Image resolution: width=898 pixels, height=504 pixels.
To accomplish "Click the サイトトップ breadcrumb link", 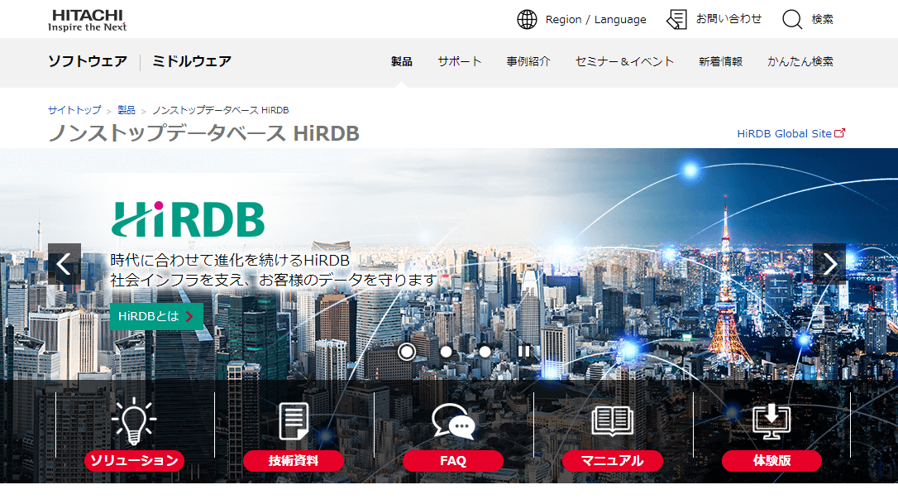I will coord(74,109).
